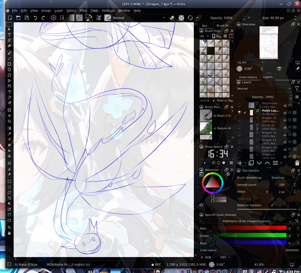
Task: Open the Settings menu
Action: tap(108, 11)
